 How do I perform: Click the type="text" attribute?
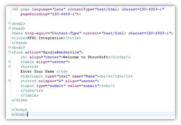point(58,76)
